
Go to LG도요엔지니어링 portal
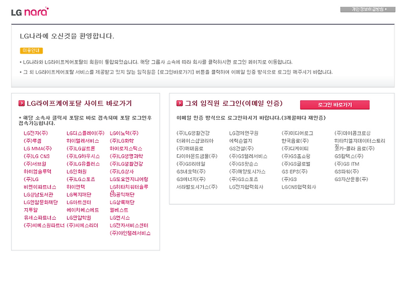coord(129,179)
